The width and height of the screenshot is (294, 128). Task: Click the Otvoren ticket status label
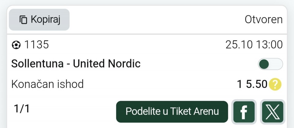263,20
